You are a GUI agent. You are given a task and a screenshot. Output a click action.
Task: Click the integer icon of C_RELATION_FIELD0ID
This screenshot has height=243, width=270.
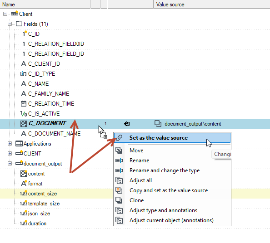[24, 44]
